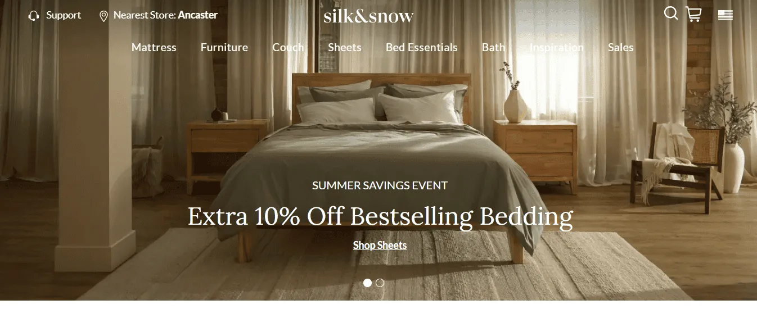Open the shopping cart icon
Image resolution: width=757 pixels, height=309 pixels.
(x=694, y=15)
